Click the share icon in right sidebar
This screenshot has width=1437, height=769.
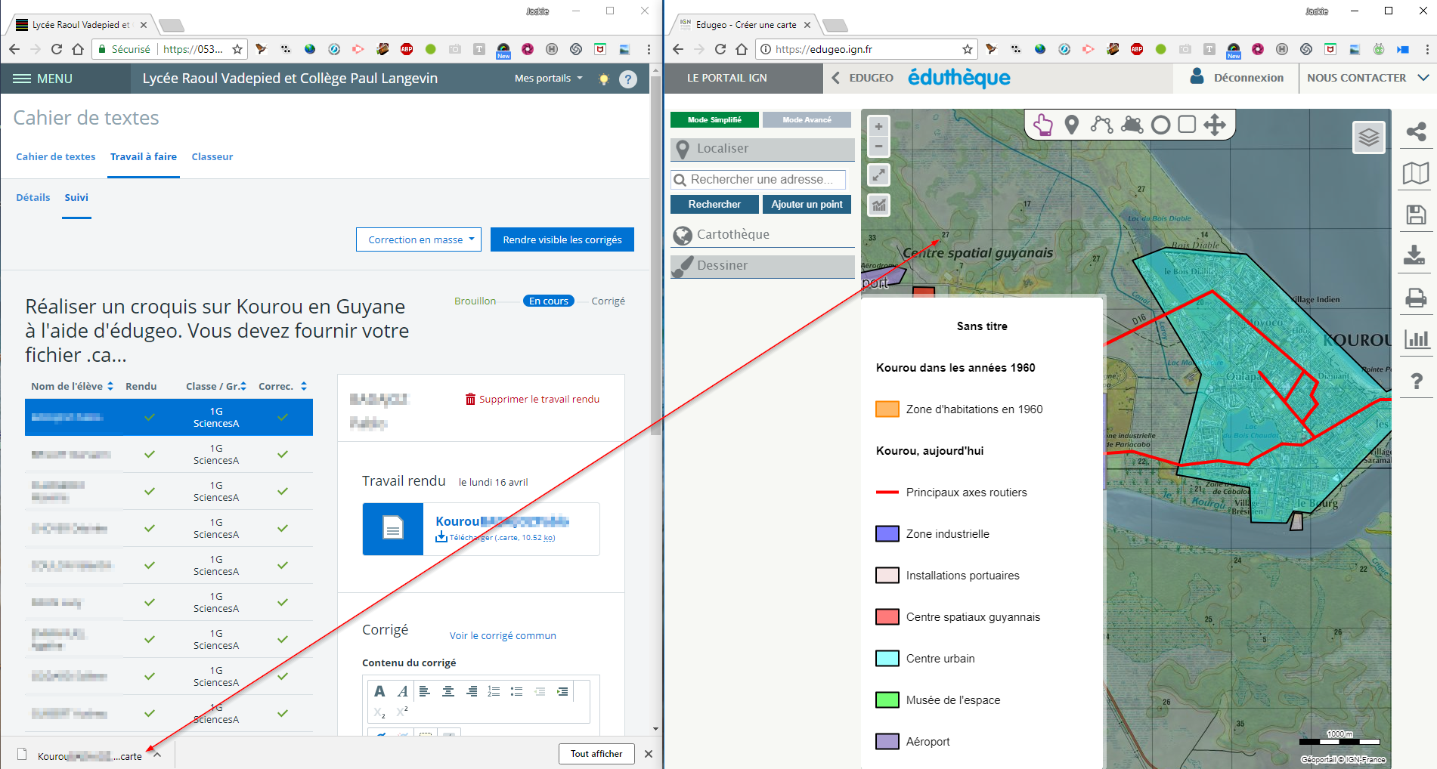click(x=1415, y=132)
